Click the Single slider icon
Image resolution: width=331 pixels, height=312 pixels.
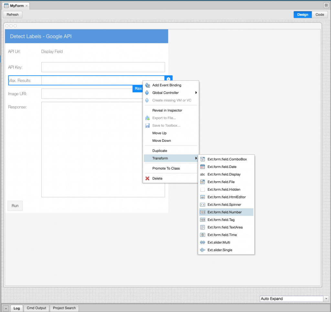coord(202,250)
